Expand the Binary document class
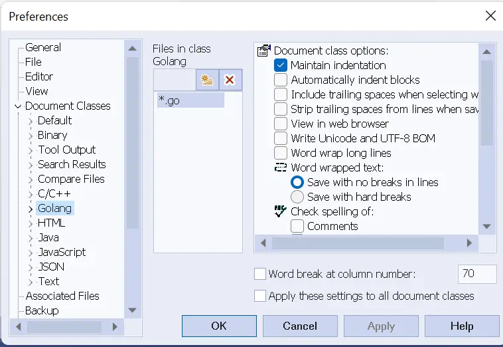This screenshot has height=347, width=503. point(31,136)
